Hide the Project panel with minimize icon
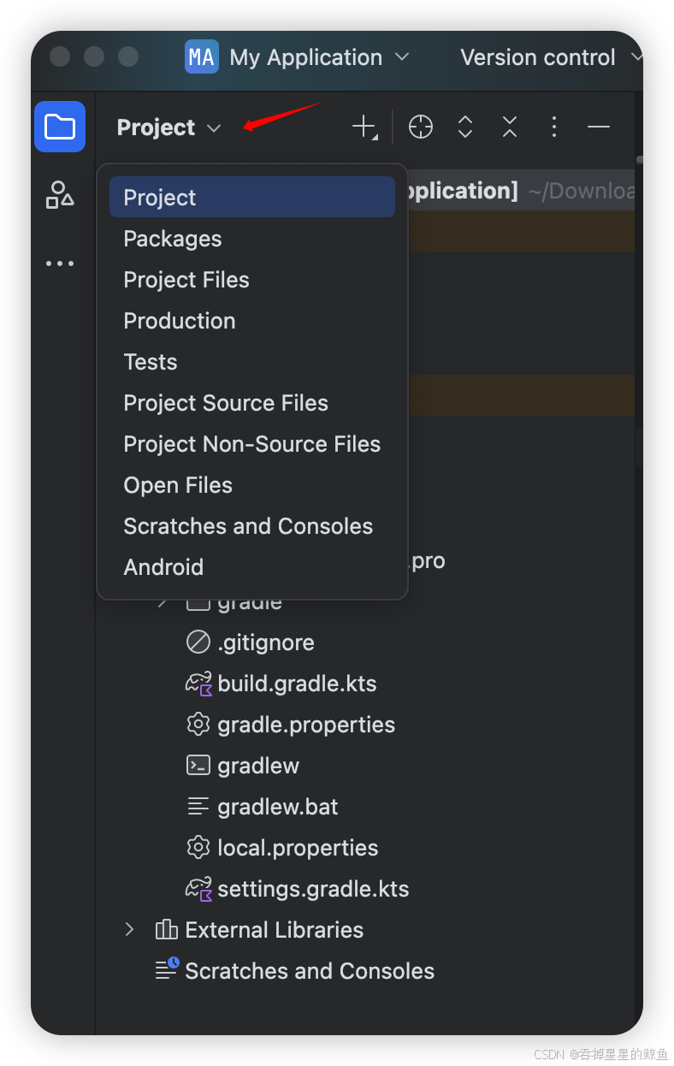The height and width of the screenshot is (1066, 674). pos(599,127)
